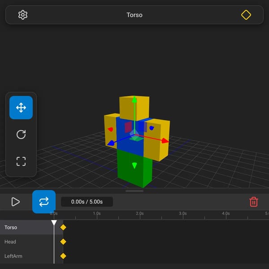Click the 0.00s / 5.00s time display
Image resolution: width=269 pixels, height=269 pixels.
(x=87, y=202)
